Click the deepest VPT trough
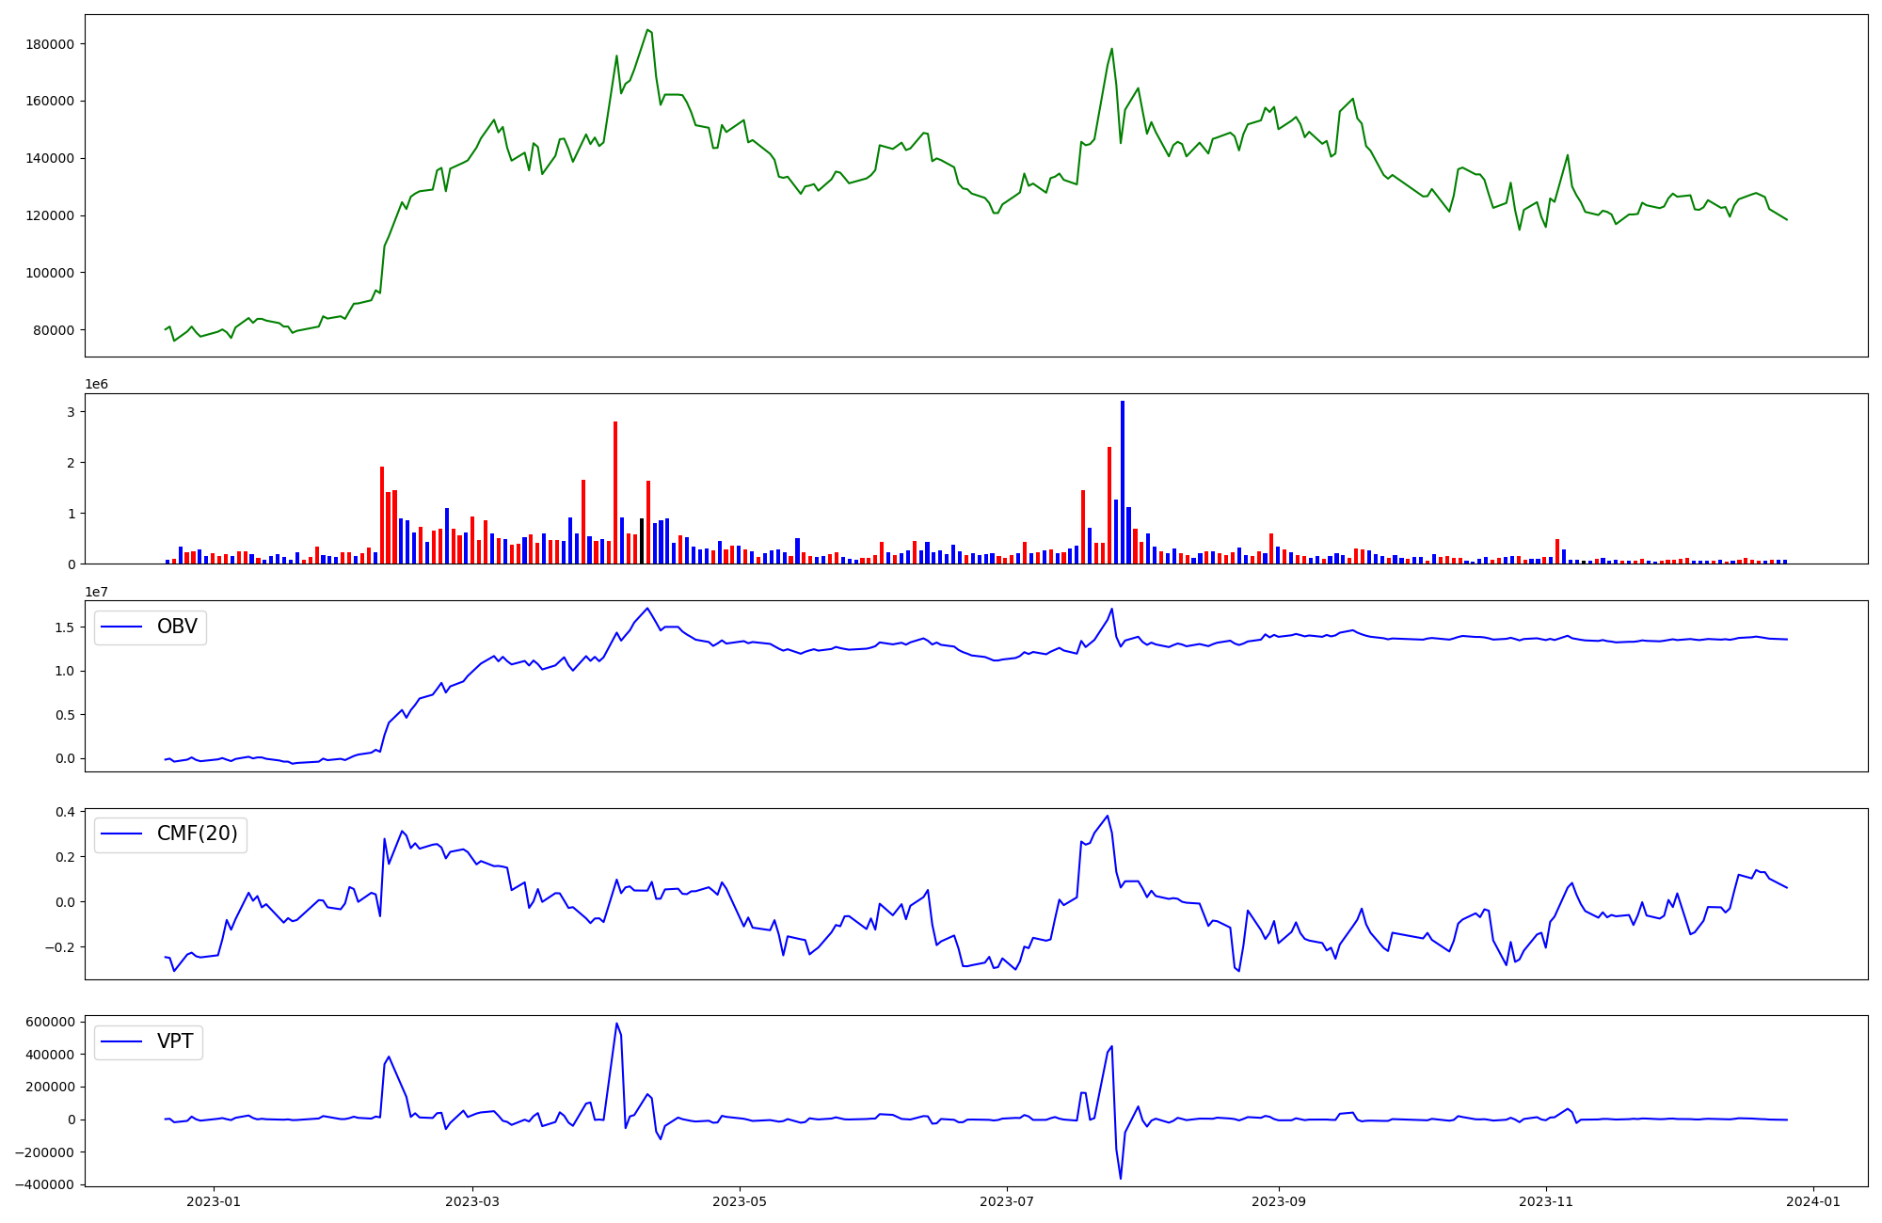Viewport: 1882px width, 1223px height. (1120, 1178)
